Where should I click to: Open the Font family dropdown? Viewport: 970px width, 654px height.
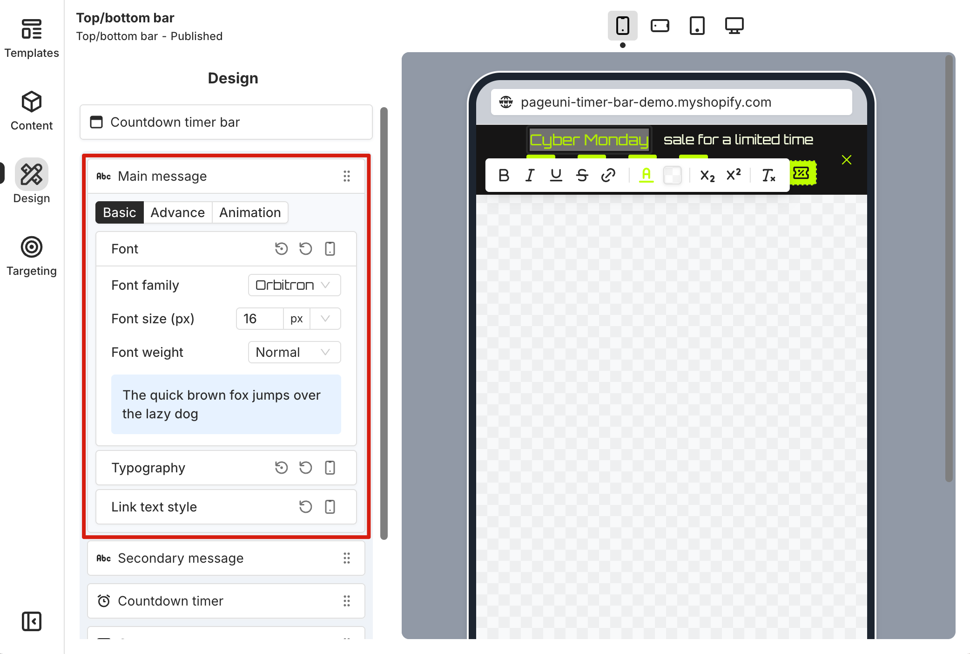coord(295,285)
